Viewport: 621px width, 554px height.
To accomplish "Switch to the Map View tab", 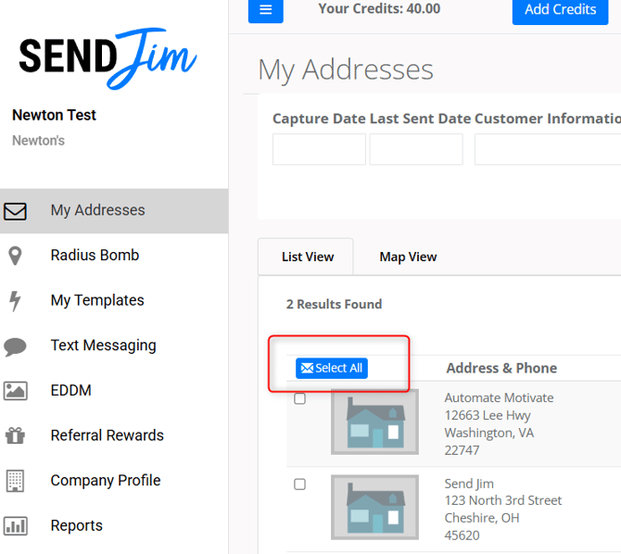I will (408, 257).
